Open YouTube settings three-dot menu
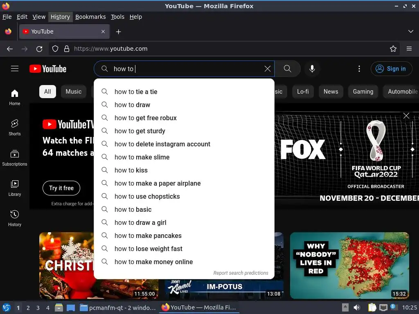Image resolution: width=419 pixels, height=314 pixels. 359,69
